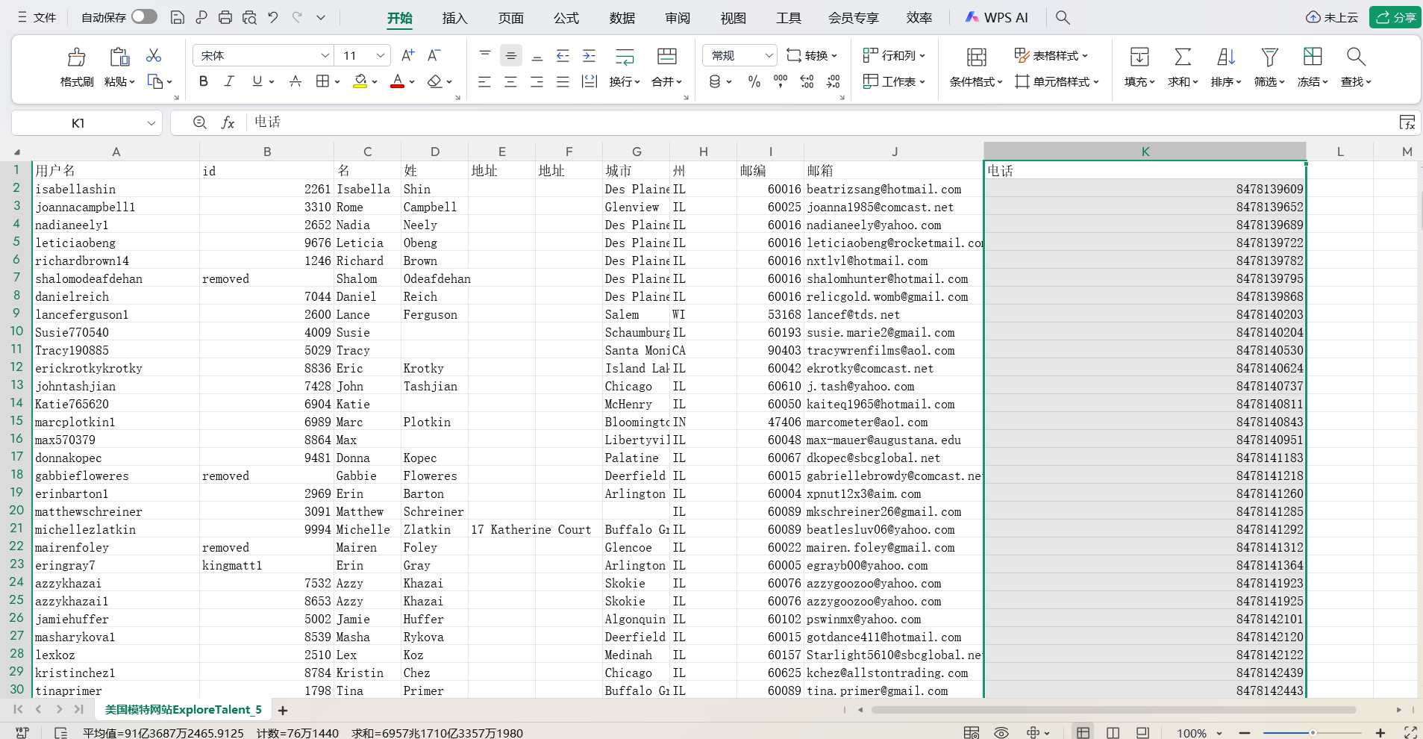Click the Borders icon

pyautogui.click(x=322, y=81)
